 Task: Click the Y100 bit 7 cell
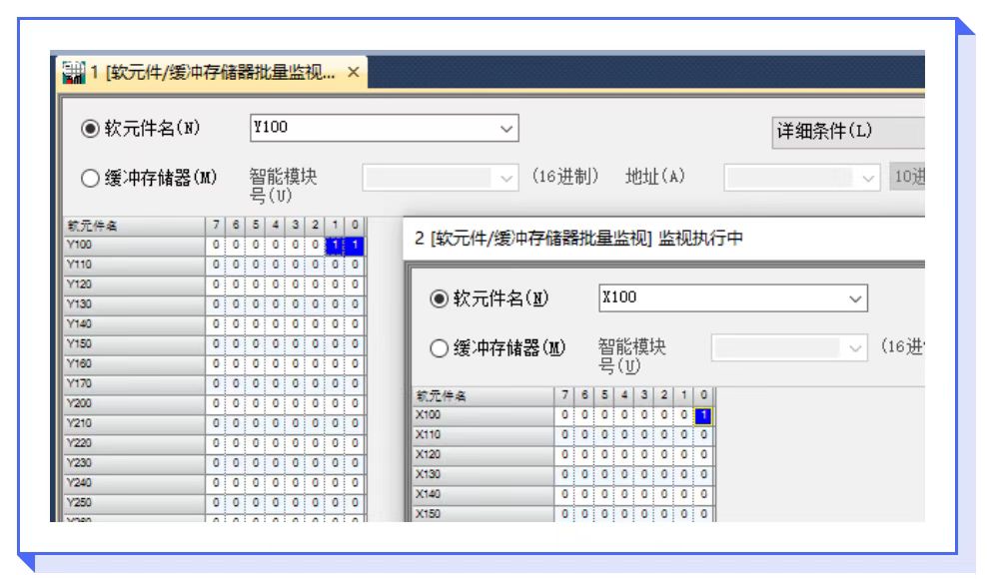click(x=216, y=245)
